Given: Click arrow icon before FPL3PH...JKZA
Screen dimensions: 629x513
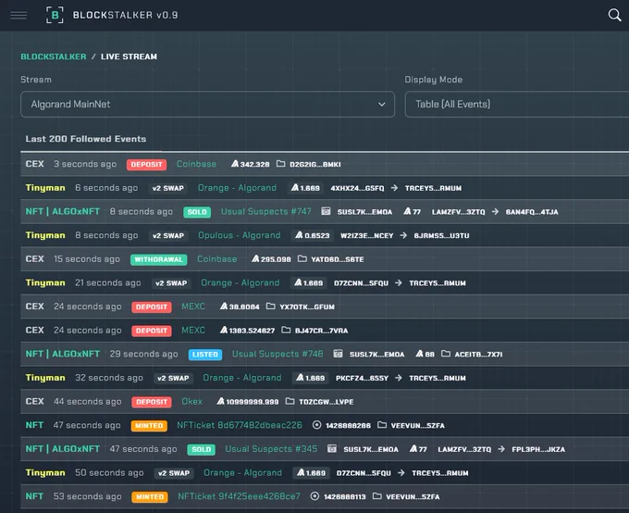Looking at the screenshot, I should tap(501, 449).
